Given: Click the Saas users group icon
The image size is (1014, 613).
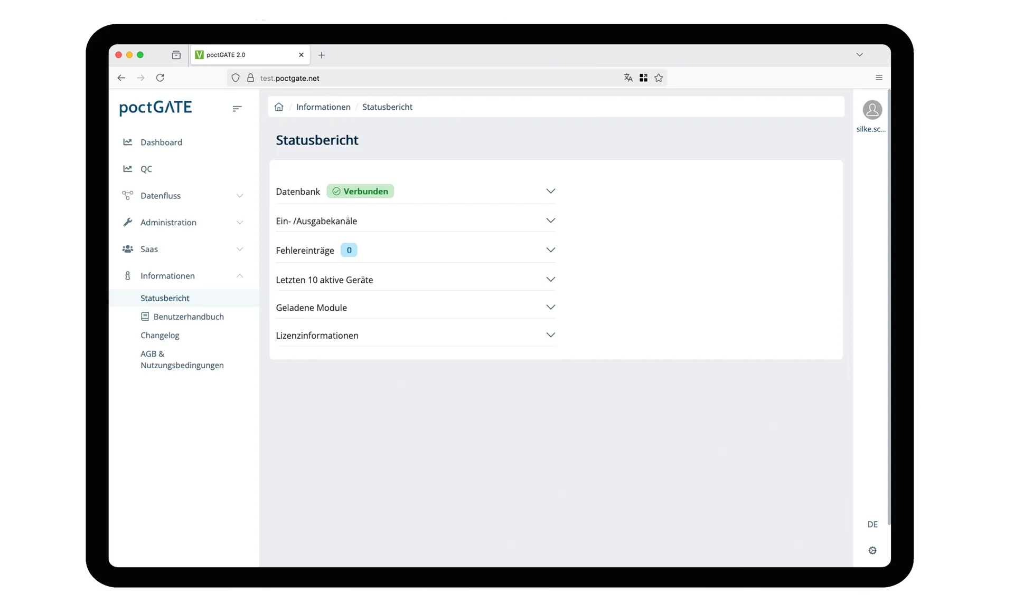Looking at the screenshot, I should [x=127, y=249].
